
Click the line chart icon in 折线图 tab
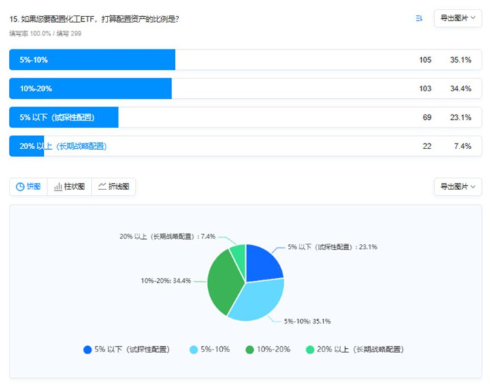click(x=102, y=187)
